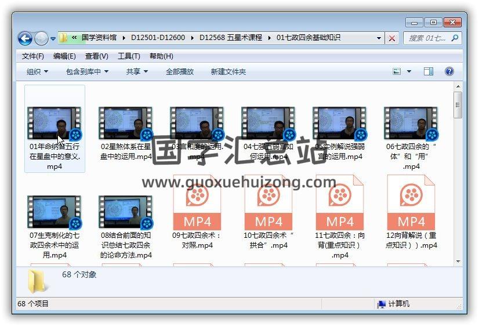This screenshot has width=479, height=326.
Task: Select MP4 icon for 10七政四余术 拱合
Action: [x=268, y=202]
